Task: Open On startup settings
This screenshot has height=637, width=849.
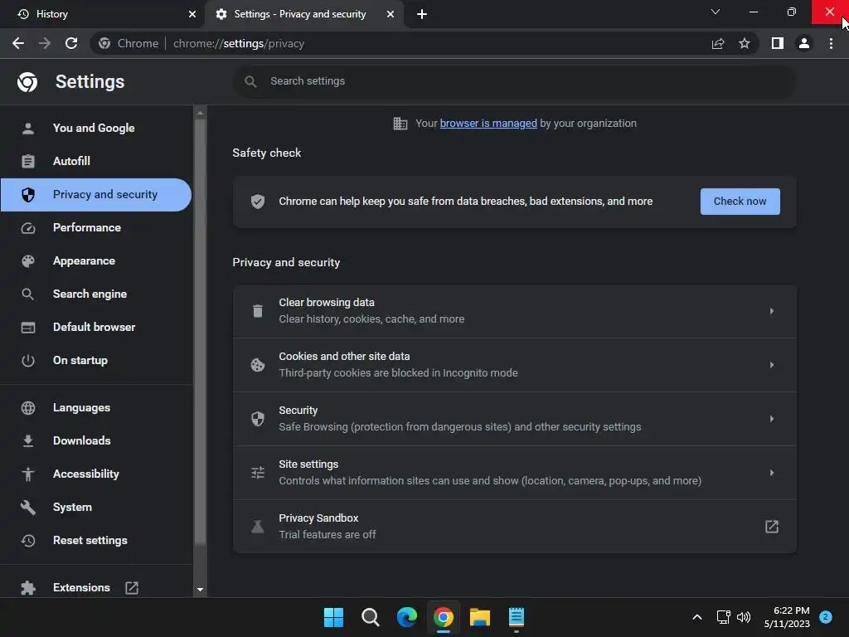Action: point(96,360)
